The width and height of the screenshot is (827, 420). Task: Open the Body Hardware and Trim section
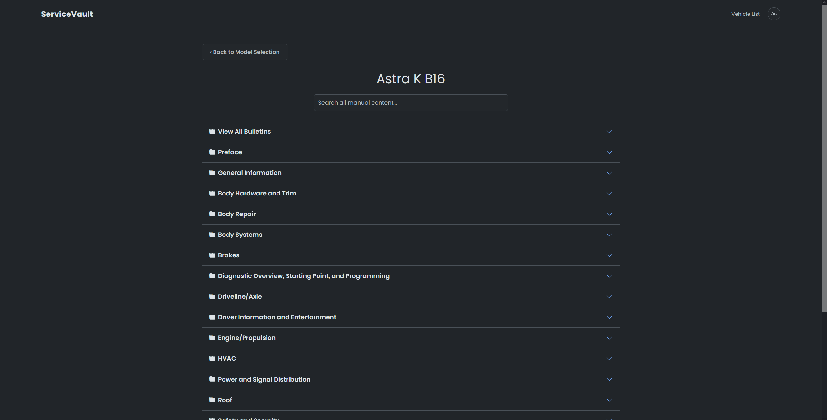pyautogui.click(x=257, y=193)
